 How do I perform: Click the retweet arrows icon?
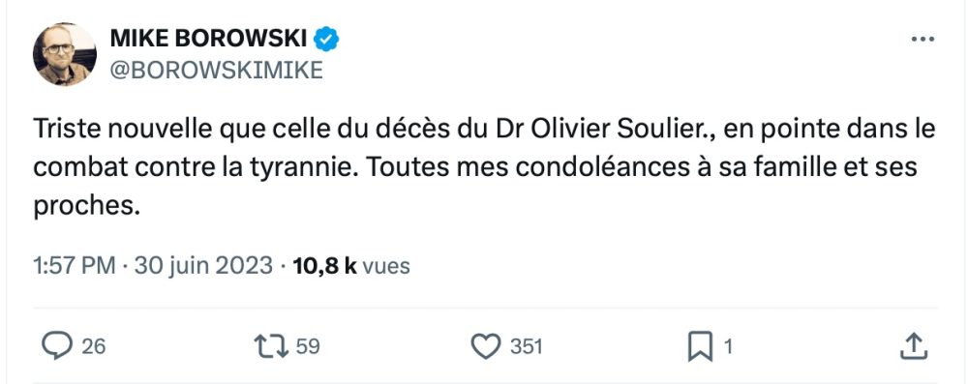272,346
